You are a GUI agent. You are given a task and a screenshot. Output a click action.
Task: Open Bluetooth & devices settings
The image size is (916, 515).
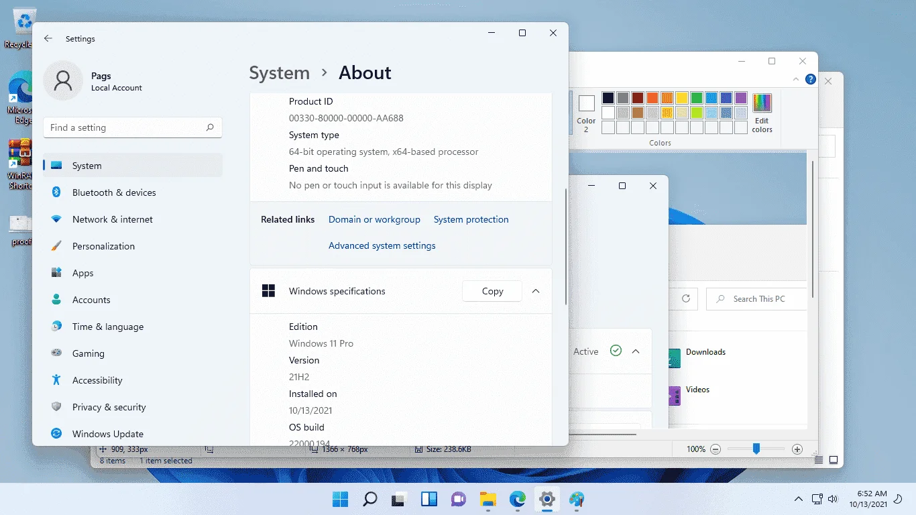132,192
